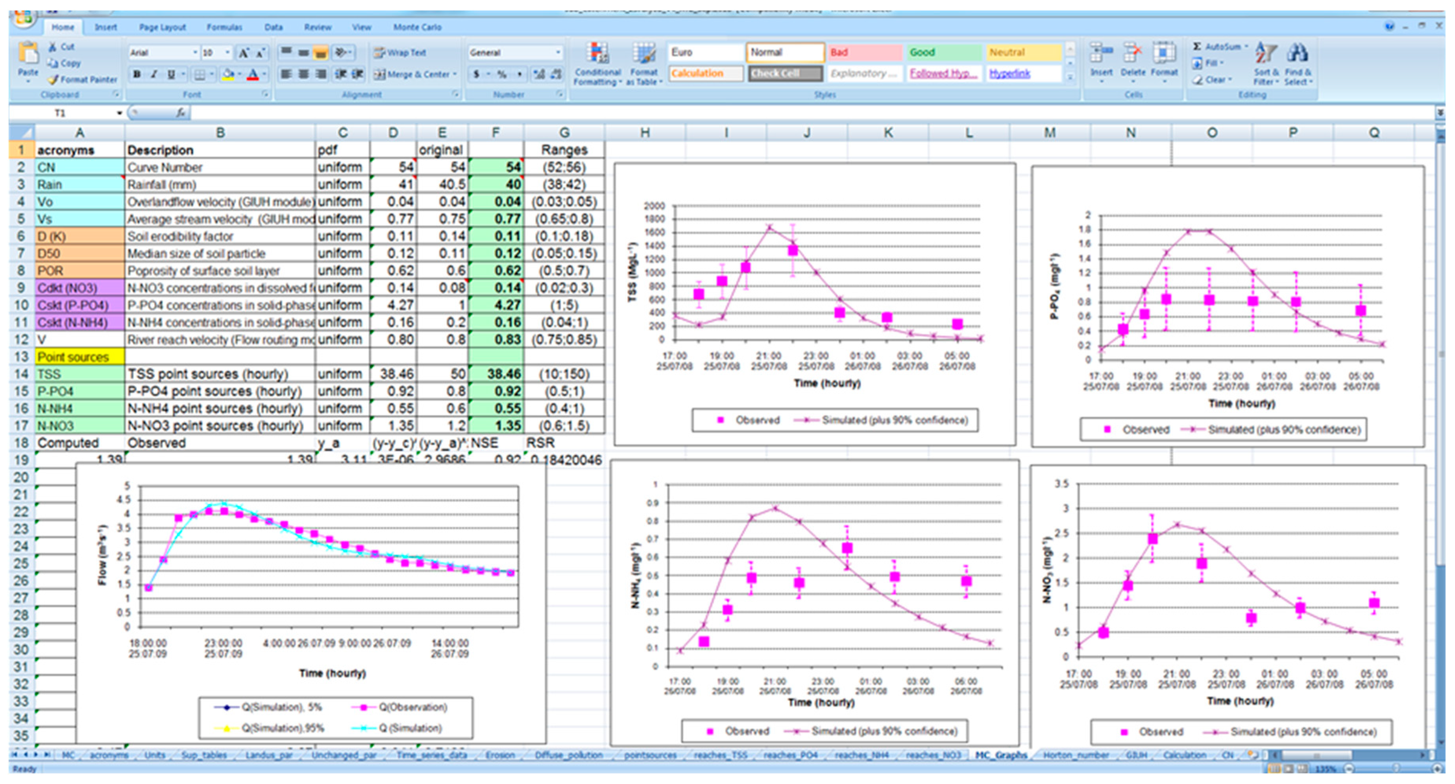1455x784 pixels.
Task: Select column H header
Action: pos(645,133)
